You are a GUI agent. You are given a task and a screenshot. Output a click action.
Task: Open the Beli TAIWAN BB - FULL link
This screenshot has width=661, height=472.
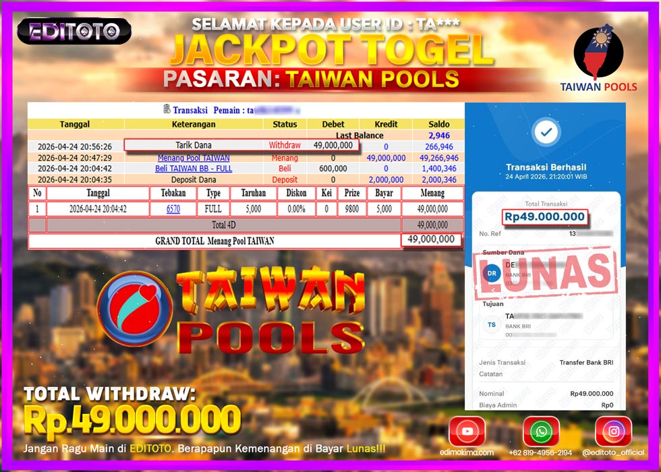coord(194,169)
